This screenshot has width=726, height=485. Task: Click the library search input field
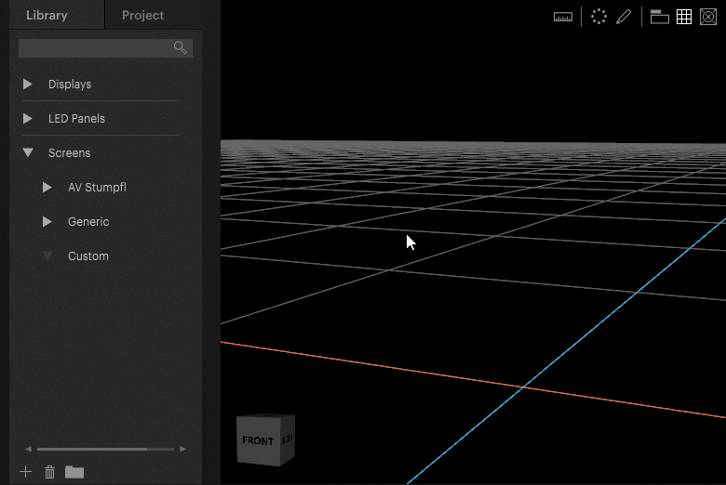coord(105,48)
